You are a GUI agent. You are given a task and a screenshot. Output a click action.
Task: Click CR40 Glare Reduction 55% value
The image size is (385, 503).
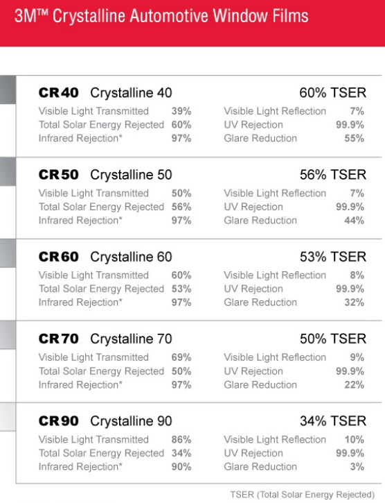(x=355, y=138)
